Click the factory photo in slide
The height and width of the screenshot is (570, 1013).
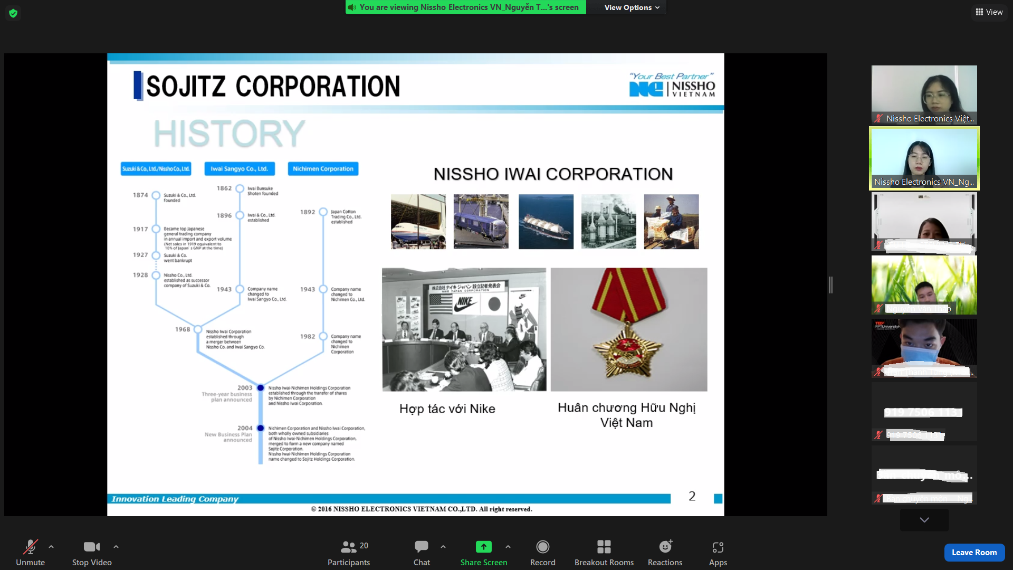coord(609,222)
